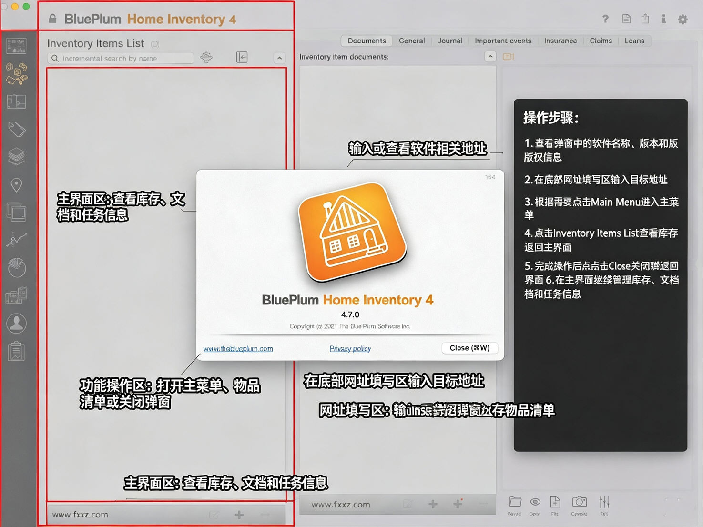
Task: Switch to the Insurance tab
Action: (x=560, y=41)
